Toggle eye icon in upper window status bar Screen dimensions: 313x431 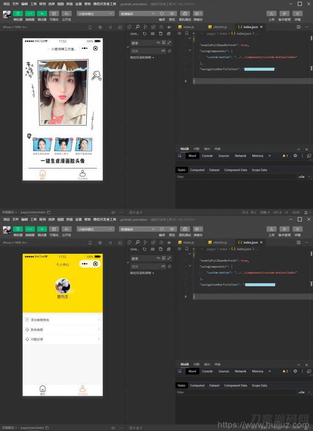[x=113, y=212]
